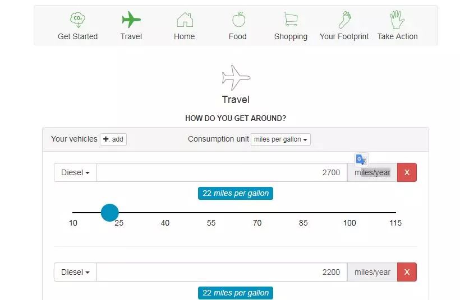Click the mileage field showing 2200
460x300 pixels.
[x=222, y=272]
